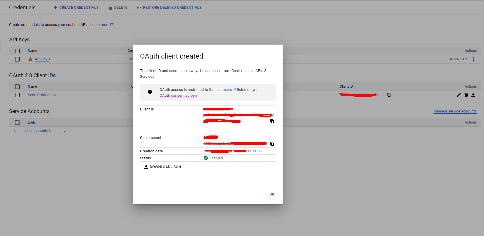Click OK to close the dialog
This screenshot has height=236, width=484.
coord(272,194)
